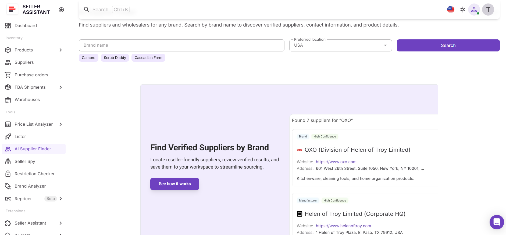Expand the Repricer submenu chevron

(x=60, y=199)
